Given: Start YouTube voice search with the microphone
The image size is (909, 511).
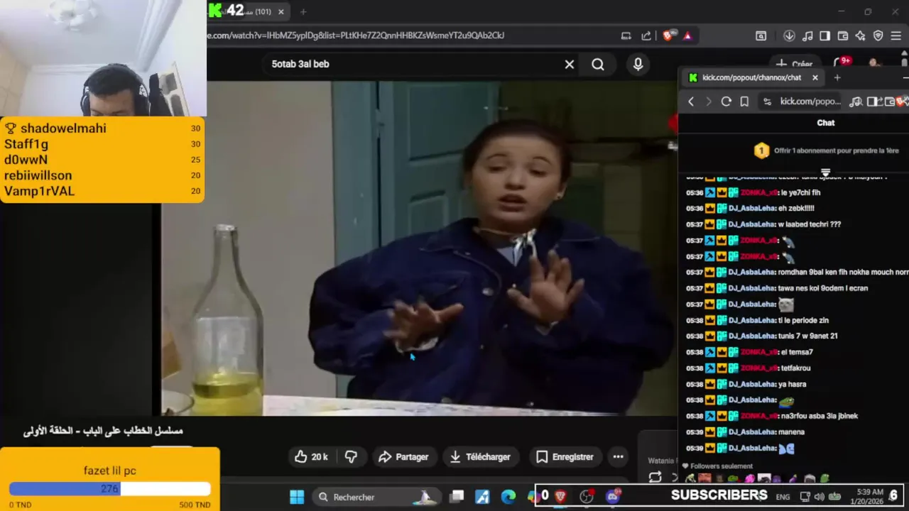Looking at the screenshot, I should point(638,65).
